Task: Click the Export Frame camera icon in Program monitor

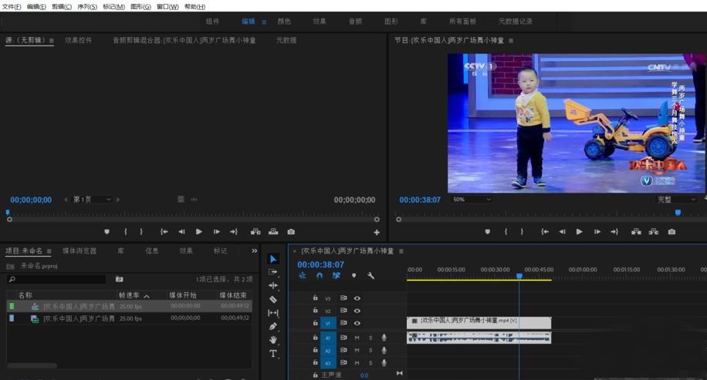Action: coord(671,232)
